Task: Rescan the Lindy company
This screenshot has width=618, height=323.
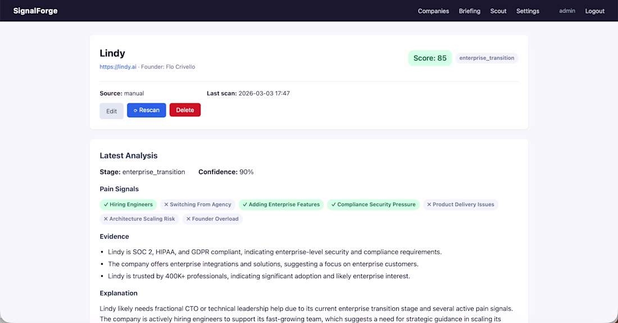Action: [147, 110]
